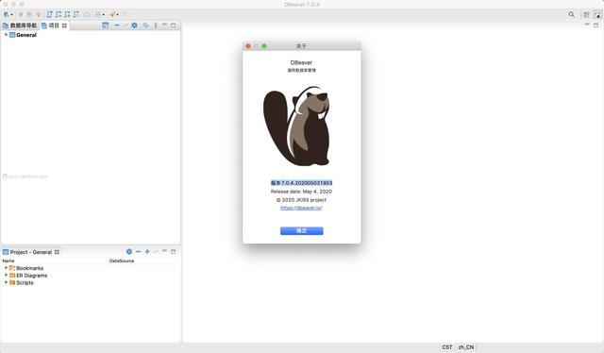Click the view menu dots in upper panel
Image resolution: width=604 pixels, height=353 pixels.
pos(156,25)
